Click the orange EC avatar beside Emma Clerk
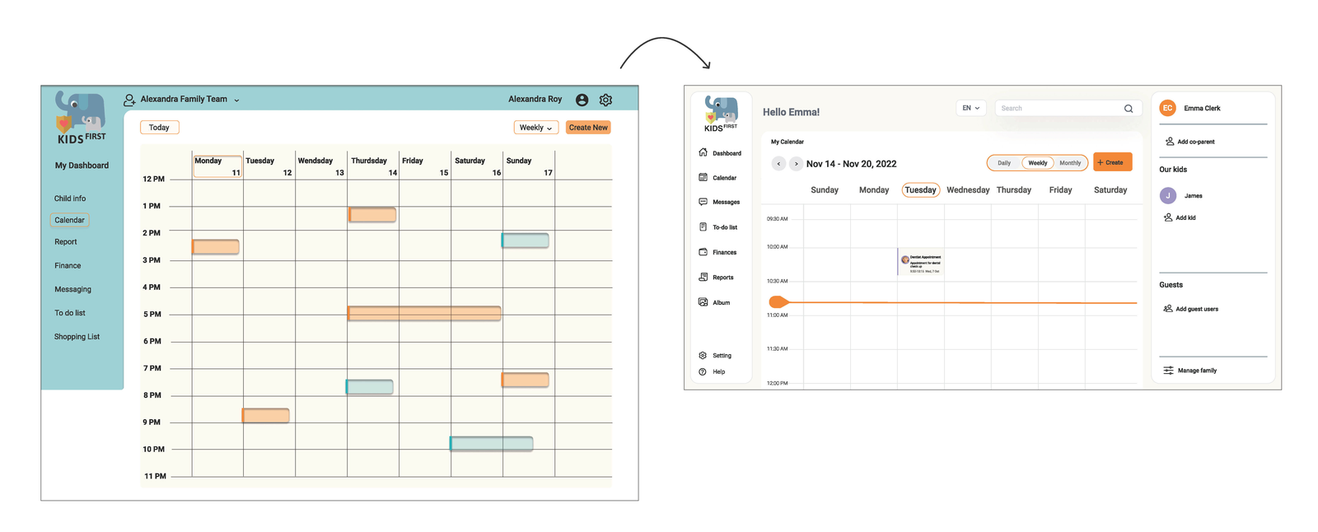1318x532 pixels. 1167,108
